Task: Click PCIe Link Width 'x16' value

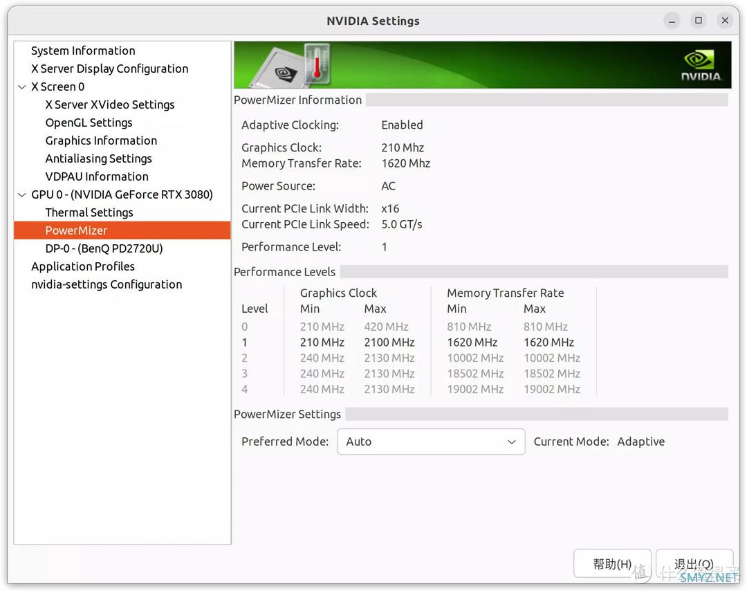Action: pyautogui.click(x=389, y=209)
